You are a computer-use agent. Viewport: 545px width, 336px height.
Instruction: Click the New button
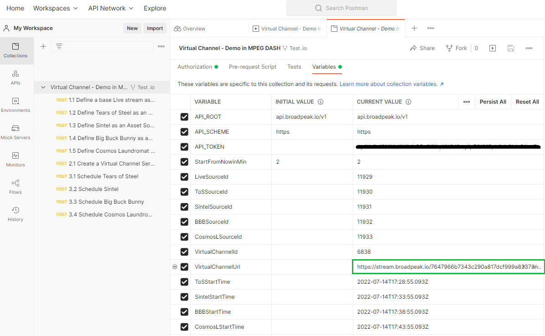(132, 28)
